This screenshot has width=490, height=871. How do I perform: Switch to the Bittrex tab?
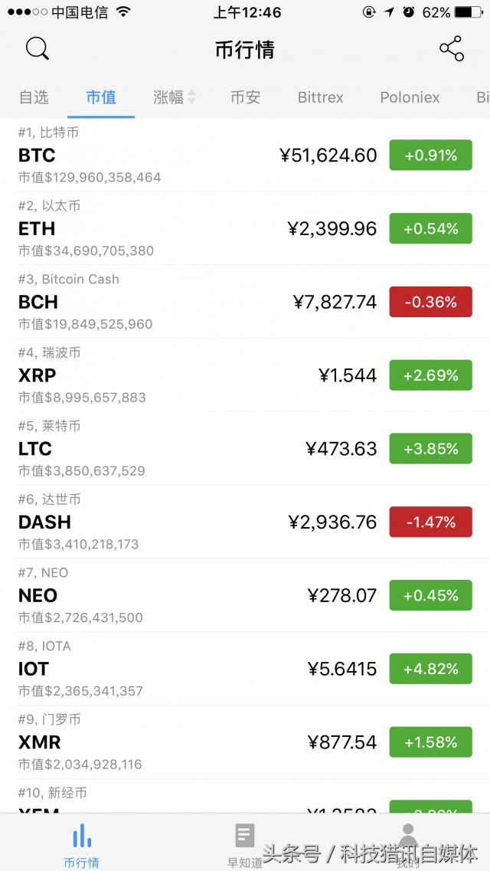click(320, 97)
